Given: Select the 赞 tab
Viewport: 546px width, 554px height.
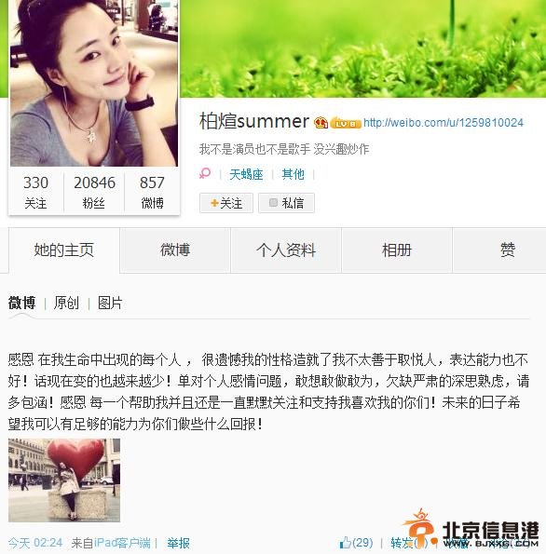Looking at the screenshot, I should (x=508, y=250).
